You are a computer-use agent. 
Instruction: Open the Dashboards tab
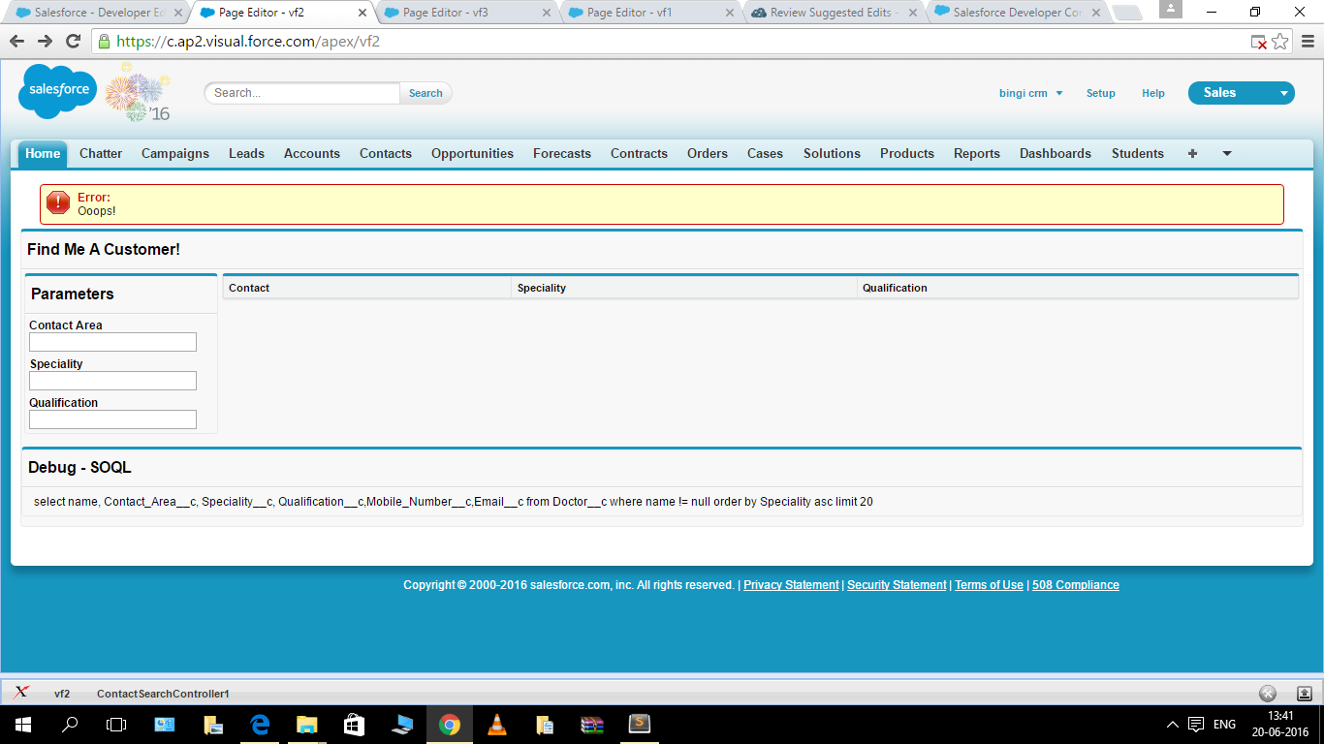point(1056,153)
